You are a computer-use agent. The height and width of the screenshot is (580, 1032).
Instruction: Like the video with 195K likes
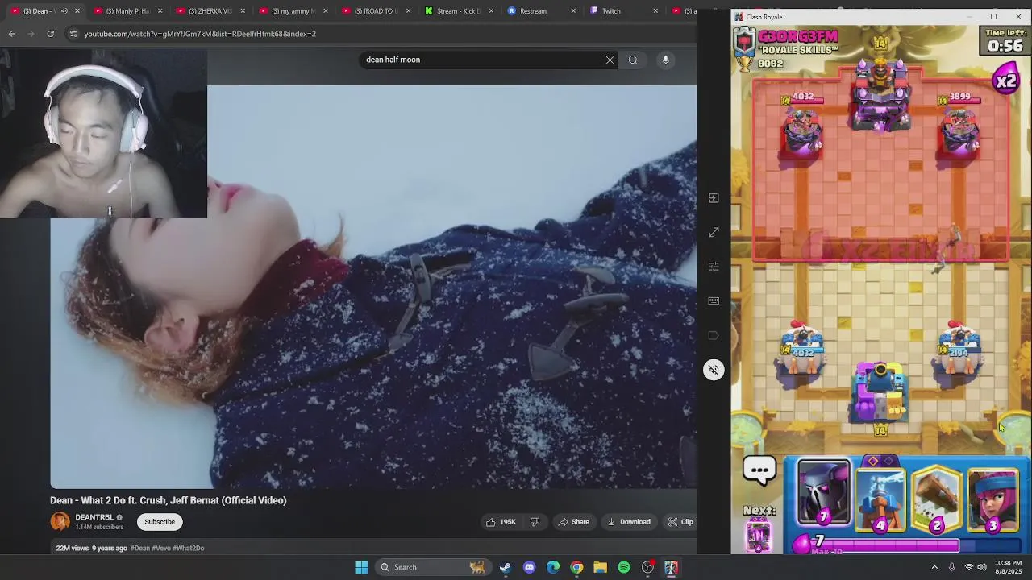pos(501,522)
